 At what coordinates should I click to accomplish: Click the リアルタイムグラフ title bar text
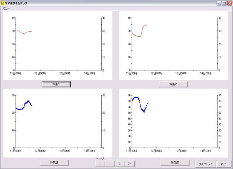coord(19,3)
